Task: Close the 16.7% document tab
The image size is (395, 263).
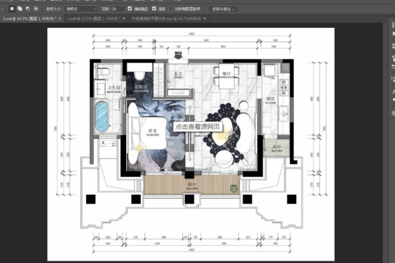Action: 205,18
